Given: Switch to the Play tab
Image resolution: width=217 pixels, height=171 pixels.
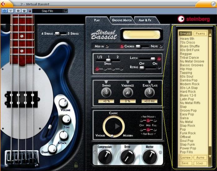Looking at the screenshot, I should pyautogui.click(x=97, y=20).
